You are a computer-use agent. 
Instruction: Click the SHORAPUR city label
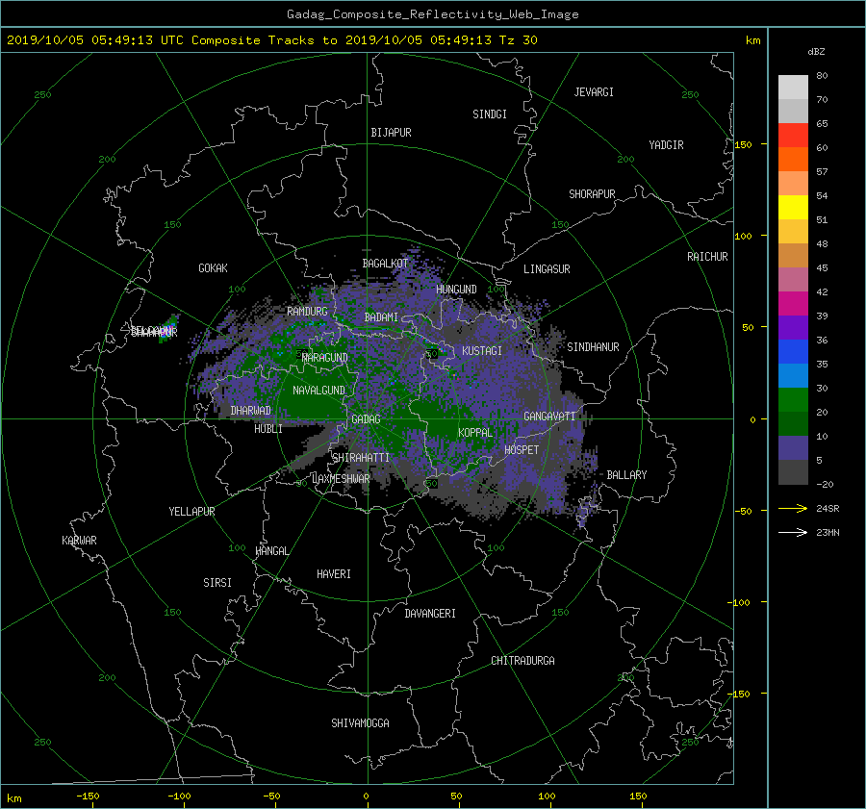592,194
